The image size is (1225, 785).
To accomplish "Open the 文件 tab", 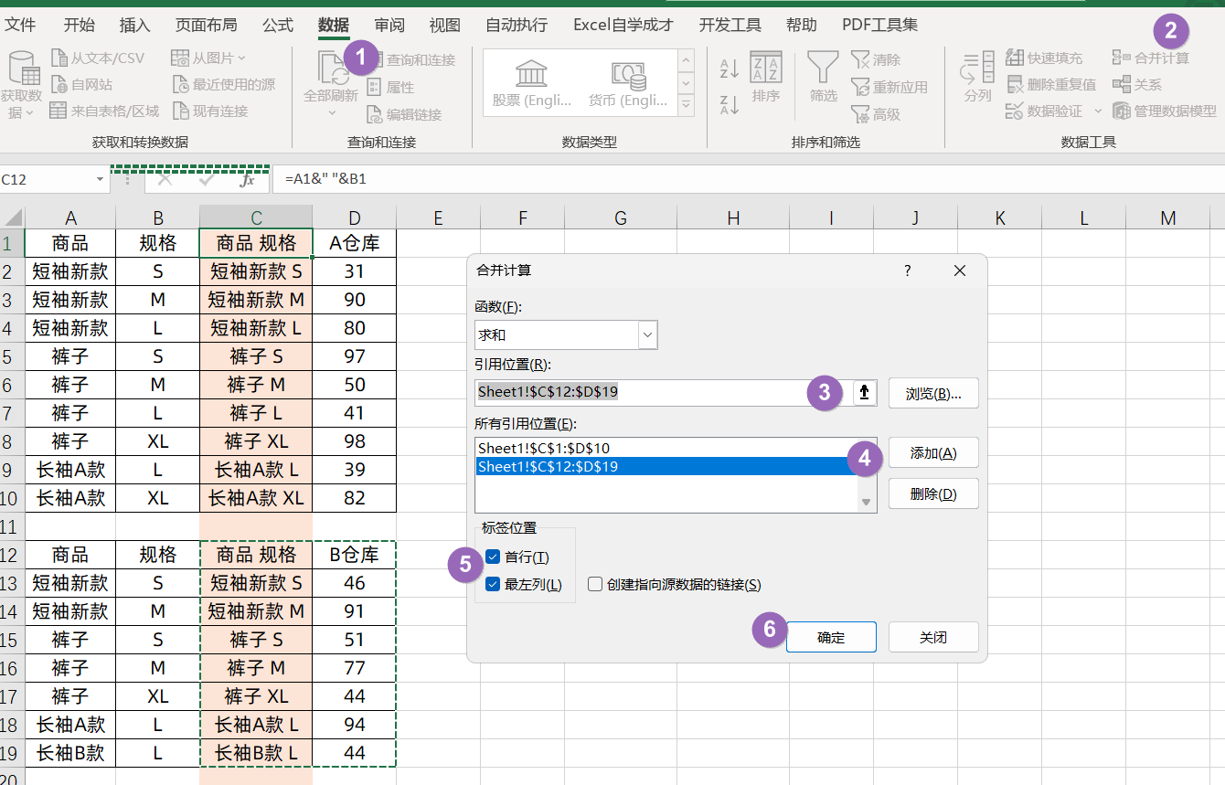I will [x=20, y=25].
